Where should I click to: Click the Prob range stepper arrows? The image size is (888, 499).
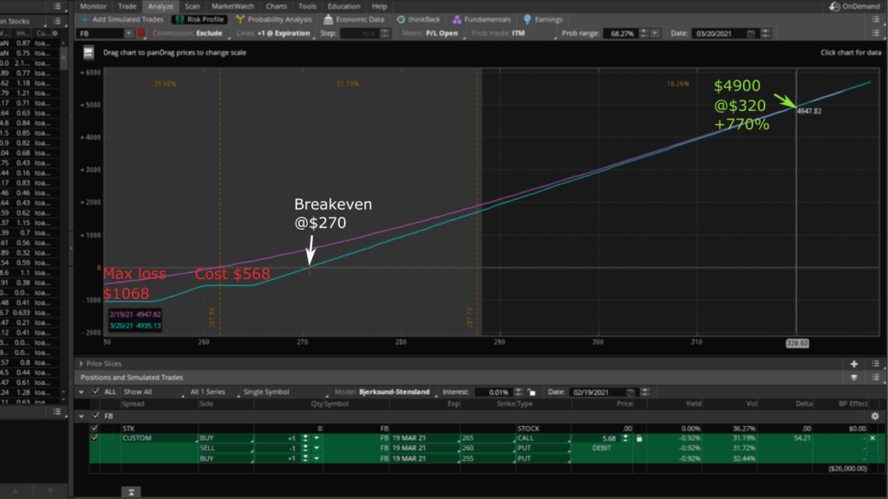click(x=643, y=34)
